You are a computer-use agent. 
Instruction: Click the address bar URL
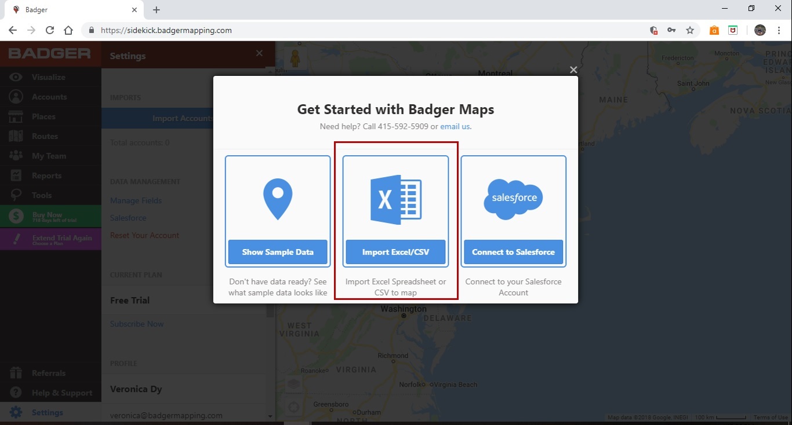[x=166, y=30]
